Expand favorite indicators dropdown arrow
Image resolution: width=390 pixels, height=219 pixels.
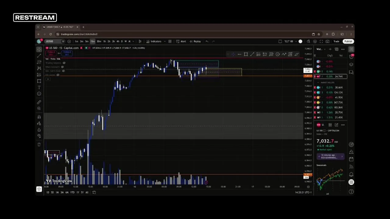165,41
